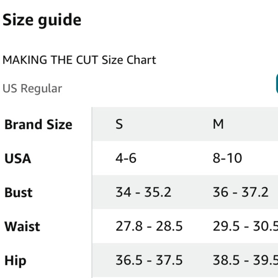This screenshot has height=278, width=278.
Task: Select the 34 - 35.2 bust measurement
Action: coord(143,192)
